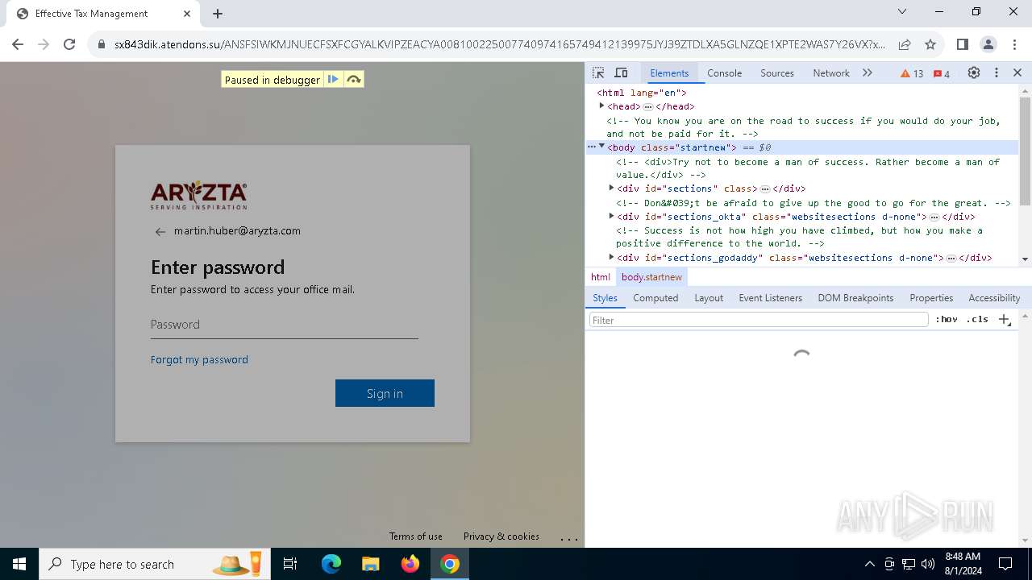The height and width of the screenshot is (580, 1032).
Task: Switch to the Console tab
Action: 724,72
